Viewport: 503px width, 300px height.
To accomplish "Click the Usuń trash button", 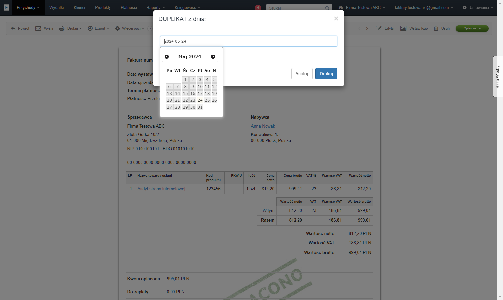I will point(442,28).
